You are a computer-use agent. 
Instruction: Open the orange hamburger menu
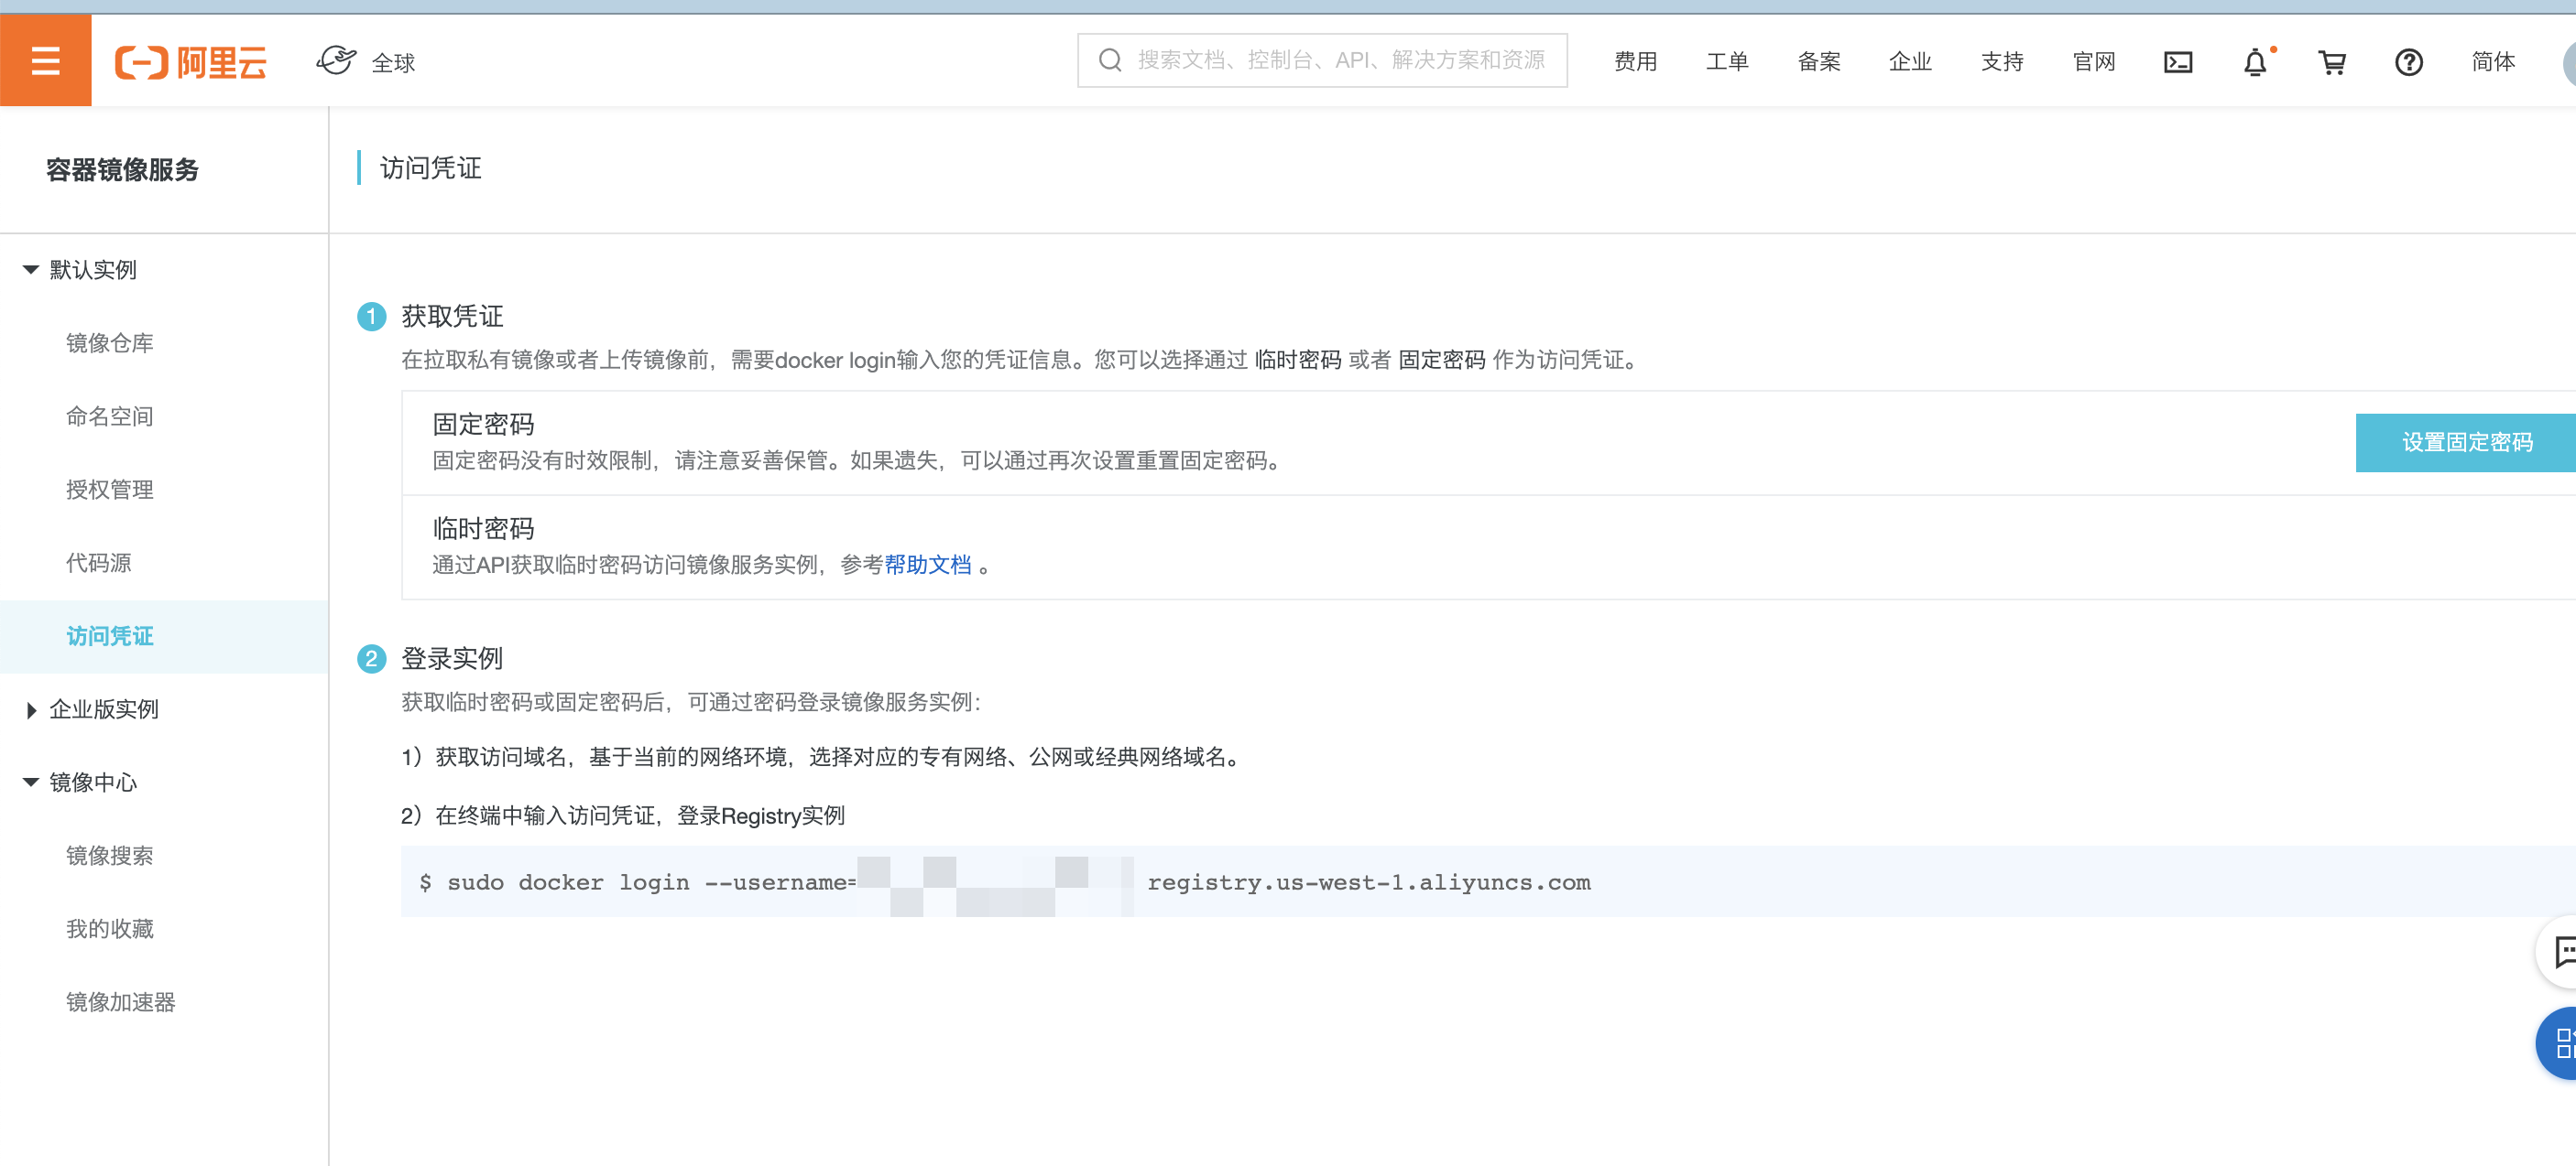click(45, 61)
